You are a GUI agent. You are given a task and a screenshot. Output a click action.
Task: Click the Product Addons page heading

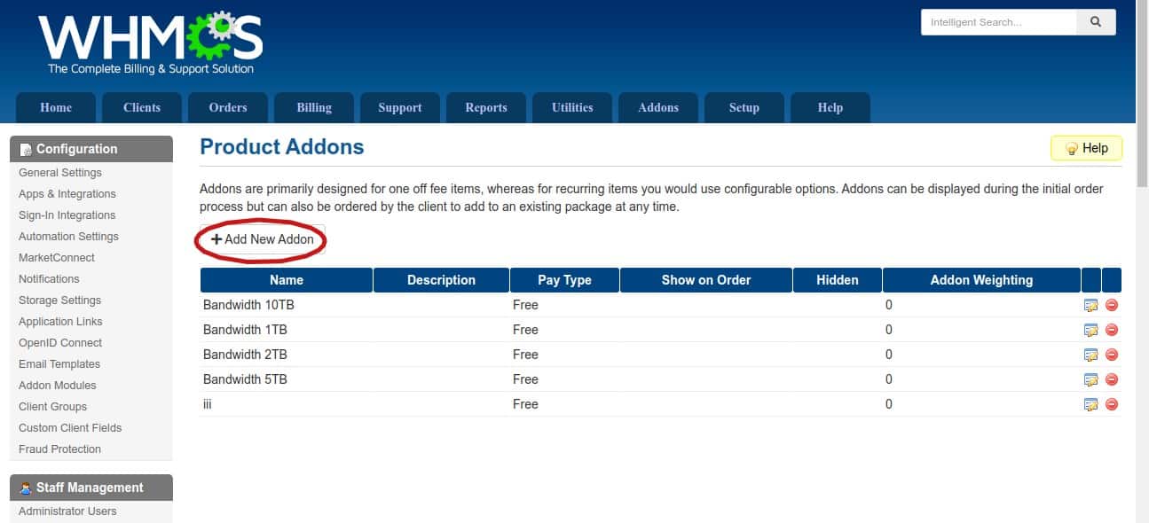(282, 147)
